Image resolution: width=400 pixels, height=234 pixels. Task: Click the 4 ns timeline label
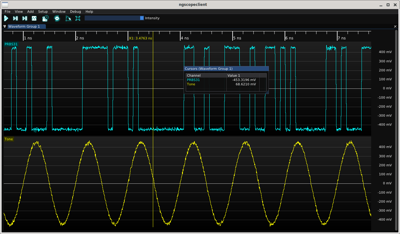point(185,38)
